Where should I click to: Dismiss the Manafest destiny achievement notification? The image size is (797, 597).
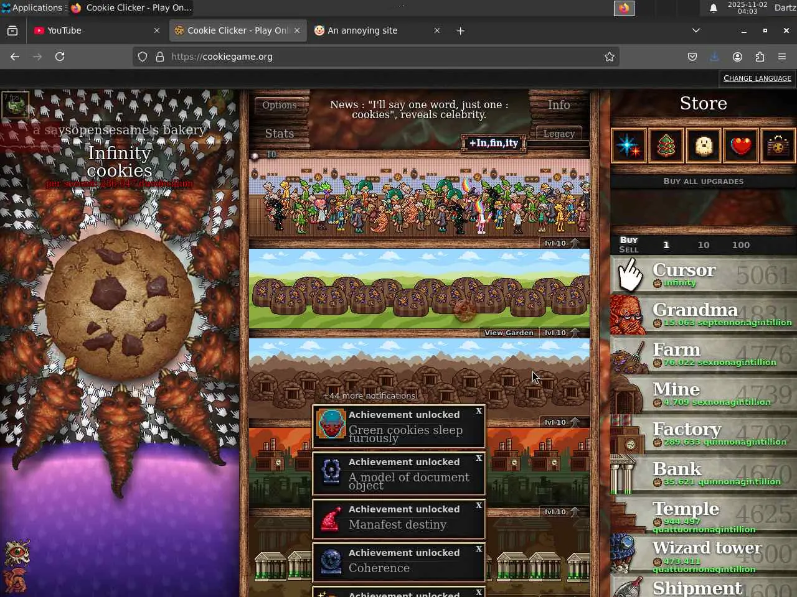pyautogui.click(x=479, y=506)
